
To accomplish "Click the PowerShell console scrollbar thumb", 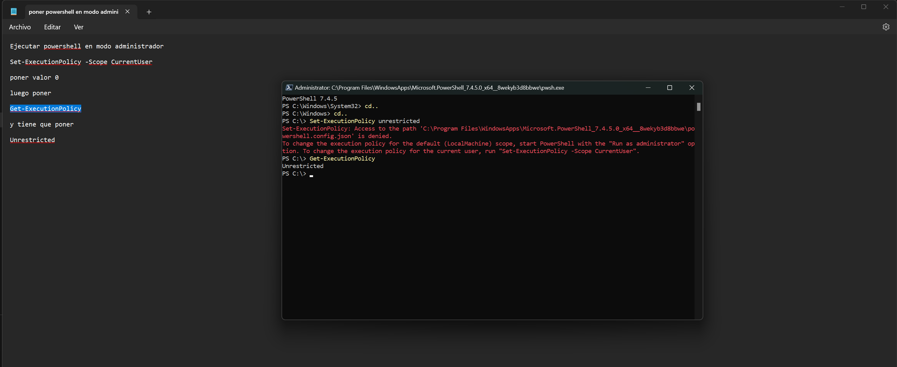I will 698,107.
